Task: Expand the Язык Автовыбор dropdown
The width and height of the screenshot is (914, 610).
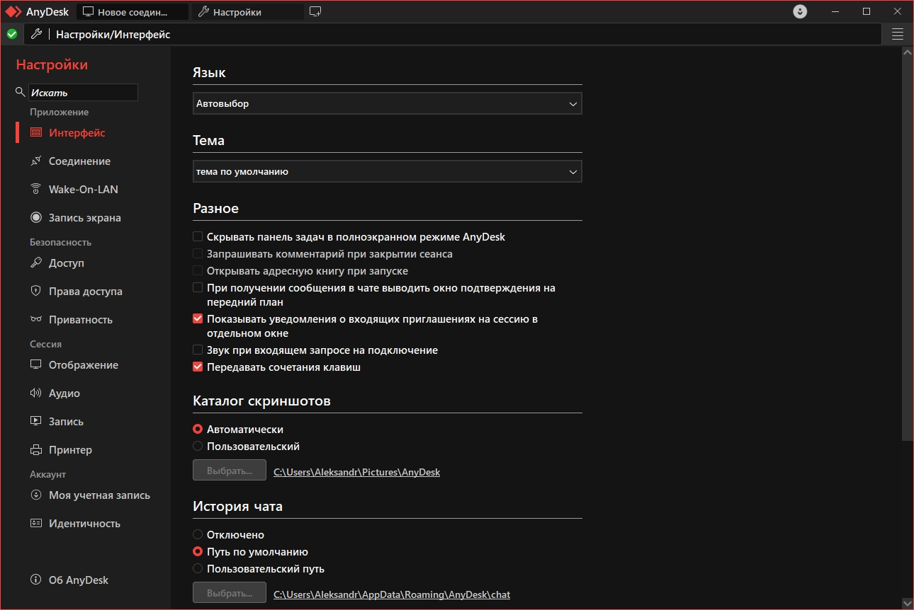Action: [387, 104]
